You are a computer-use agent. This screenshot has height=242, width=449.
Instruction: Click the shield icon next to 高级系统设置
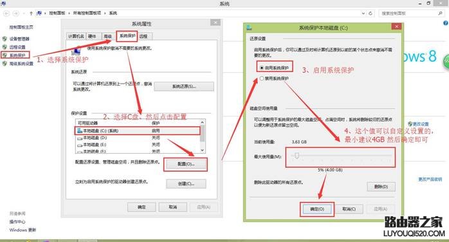[5, 64]
